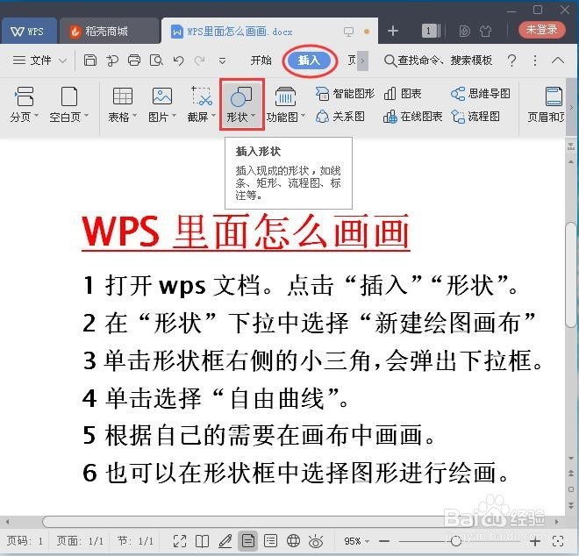The image size is (579, 556).
Task: Click the zoom slider handle
Action: tap(456, 541)
